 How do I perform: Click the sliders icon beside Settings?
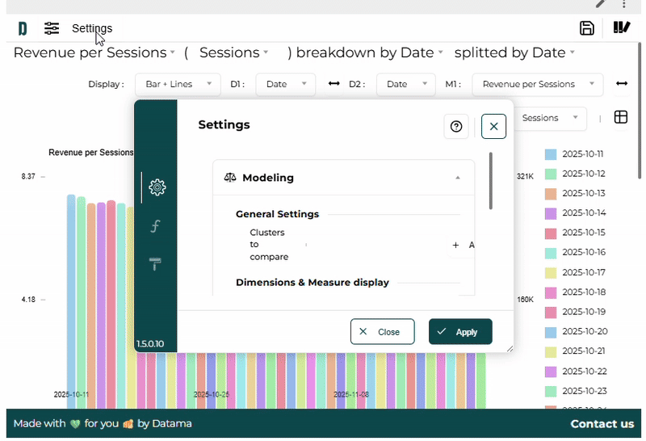(x=52, y=28)
